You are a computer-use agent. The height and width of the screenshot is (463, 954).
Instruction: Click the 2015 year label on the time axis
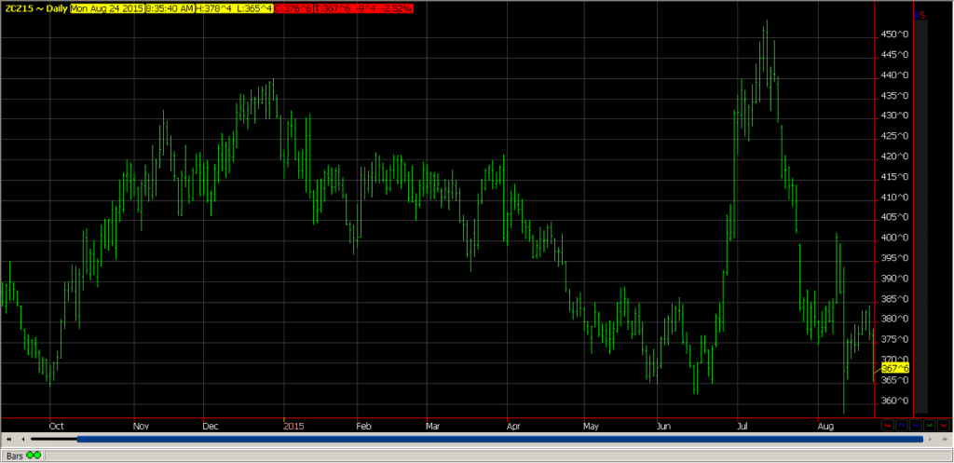[293, 425]
